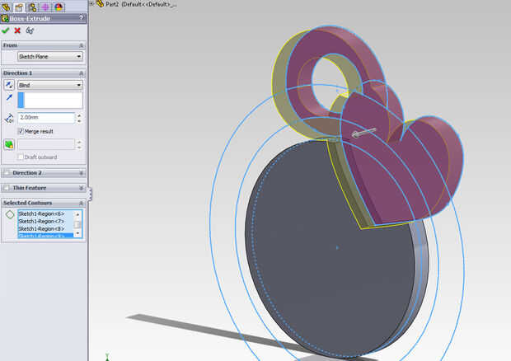Switch to the PropertyManager tab

pos(19,7)
